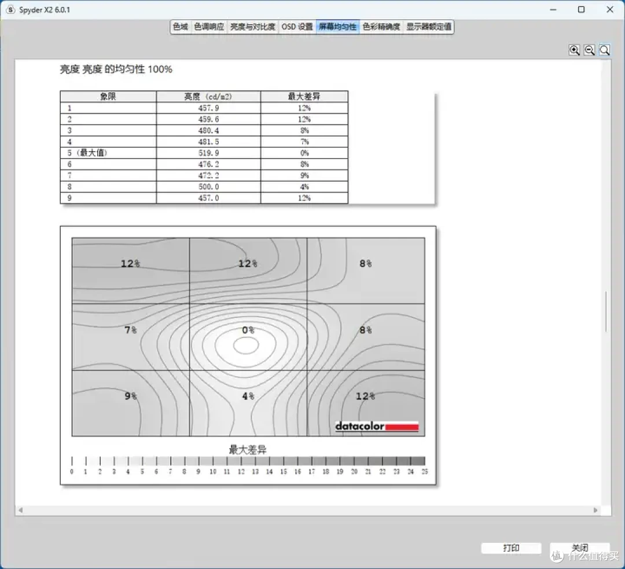Click brightness value 459.6
This screenshot has height=569, width=625.
coord(208,119)
